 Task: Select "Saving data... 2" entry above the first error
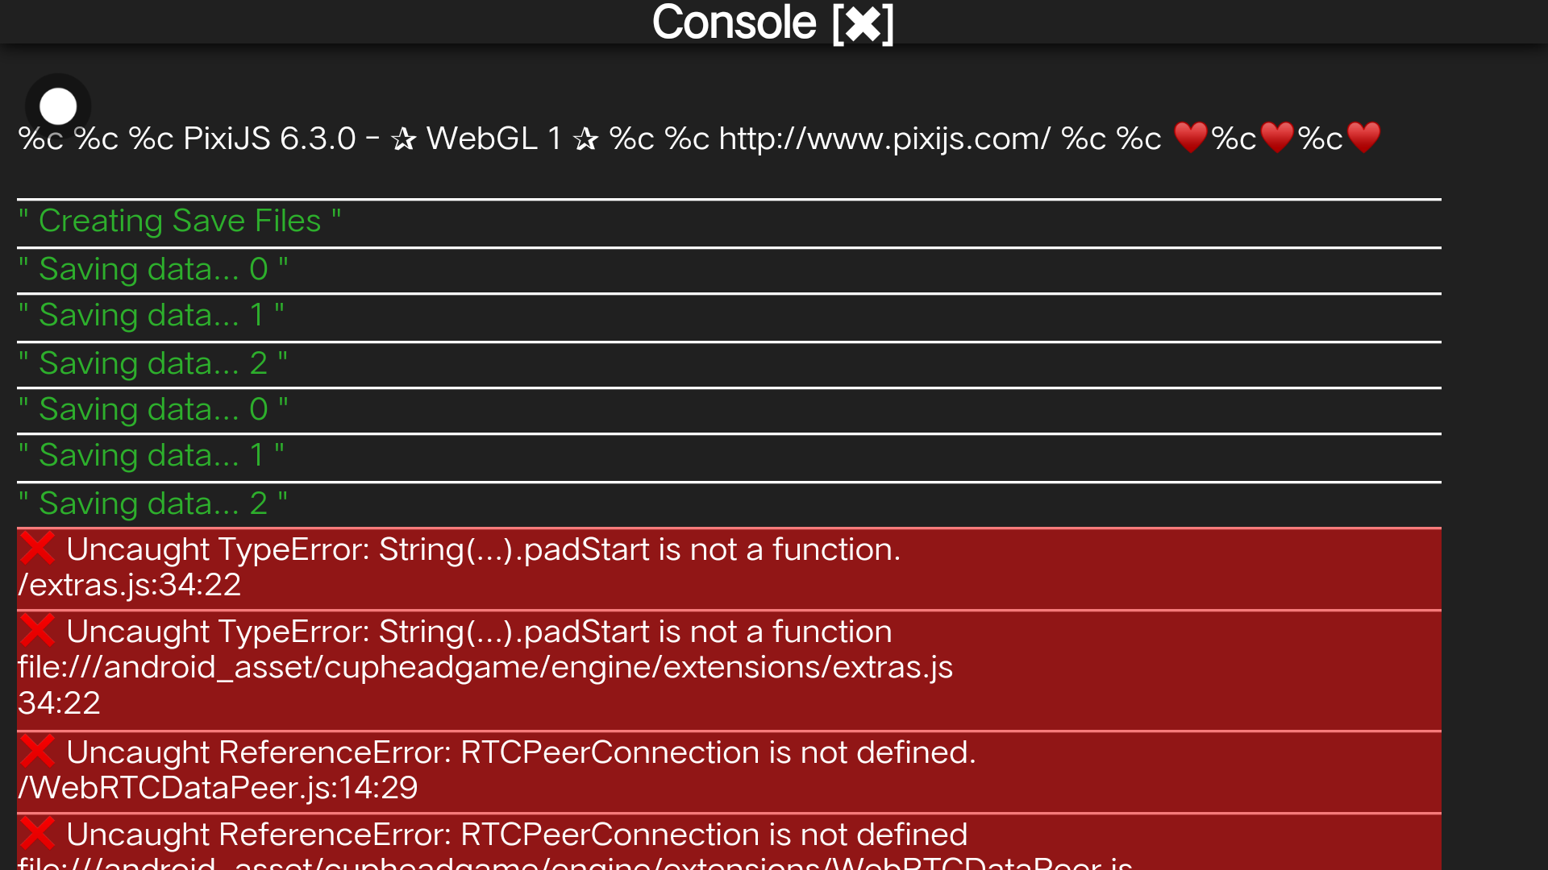click(153, 503)
